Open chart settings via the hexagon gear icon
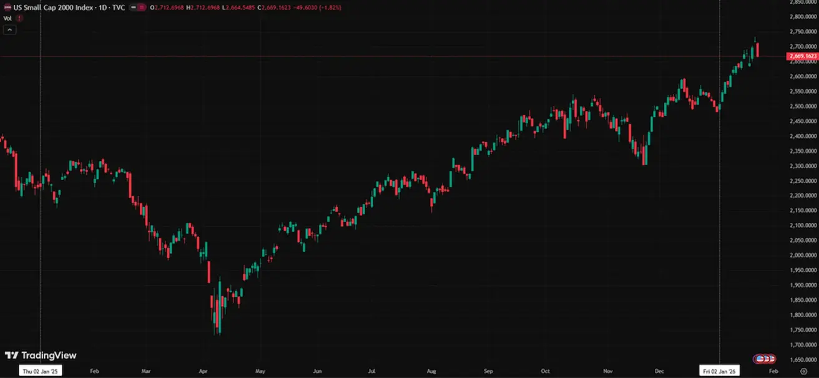The width and height of the screenshot is (819, 378). [804, 371]
